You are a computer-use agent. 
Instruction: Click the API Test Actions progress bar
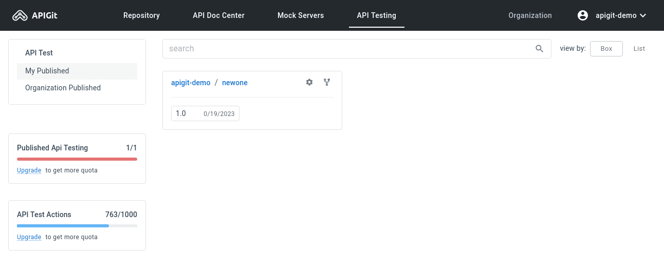tap(77, 226)
